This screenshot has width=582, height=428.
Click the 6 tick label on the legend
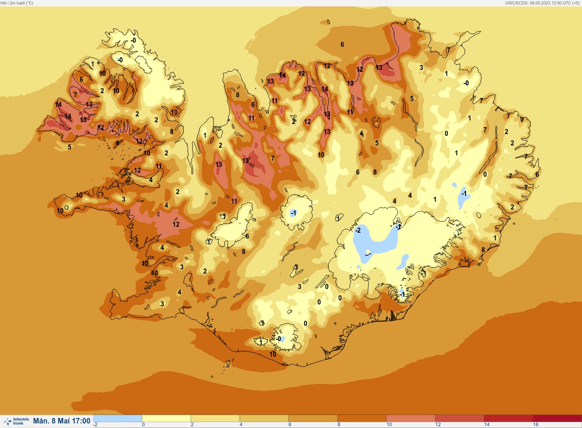[x=290, y=425]
